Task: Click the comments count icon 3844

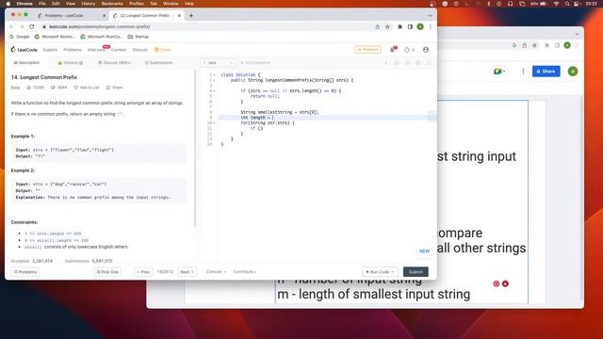Action: coord(53,88)
